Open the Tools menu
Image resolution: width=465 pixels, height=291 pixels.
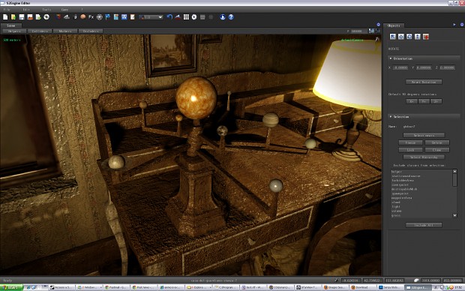[x=46, y=10]
